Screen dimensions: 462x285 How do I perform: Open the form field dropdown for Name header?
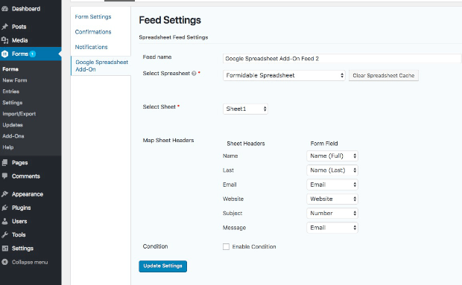coord(332,156)
